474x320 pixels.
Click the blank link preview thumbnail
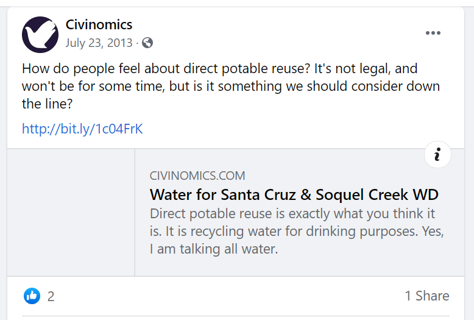71,212
